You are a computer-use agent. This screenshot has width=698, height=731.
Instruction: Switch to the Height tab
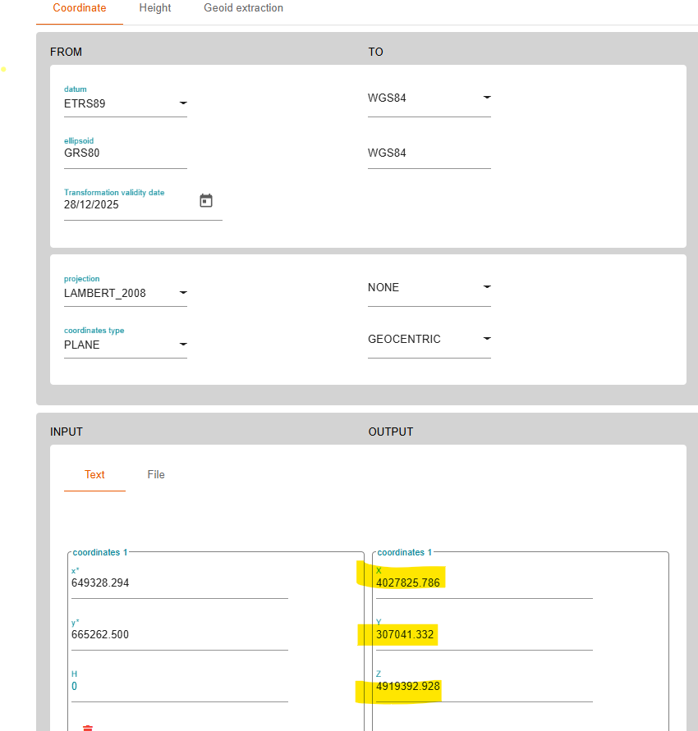point(155,8)
